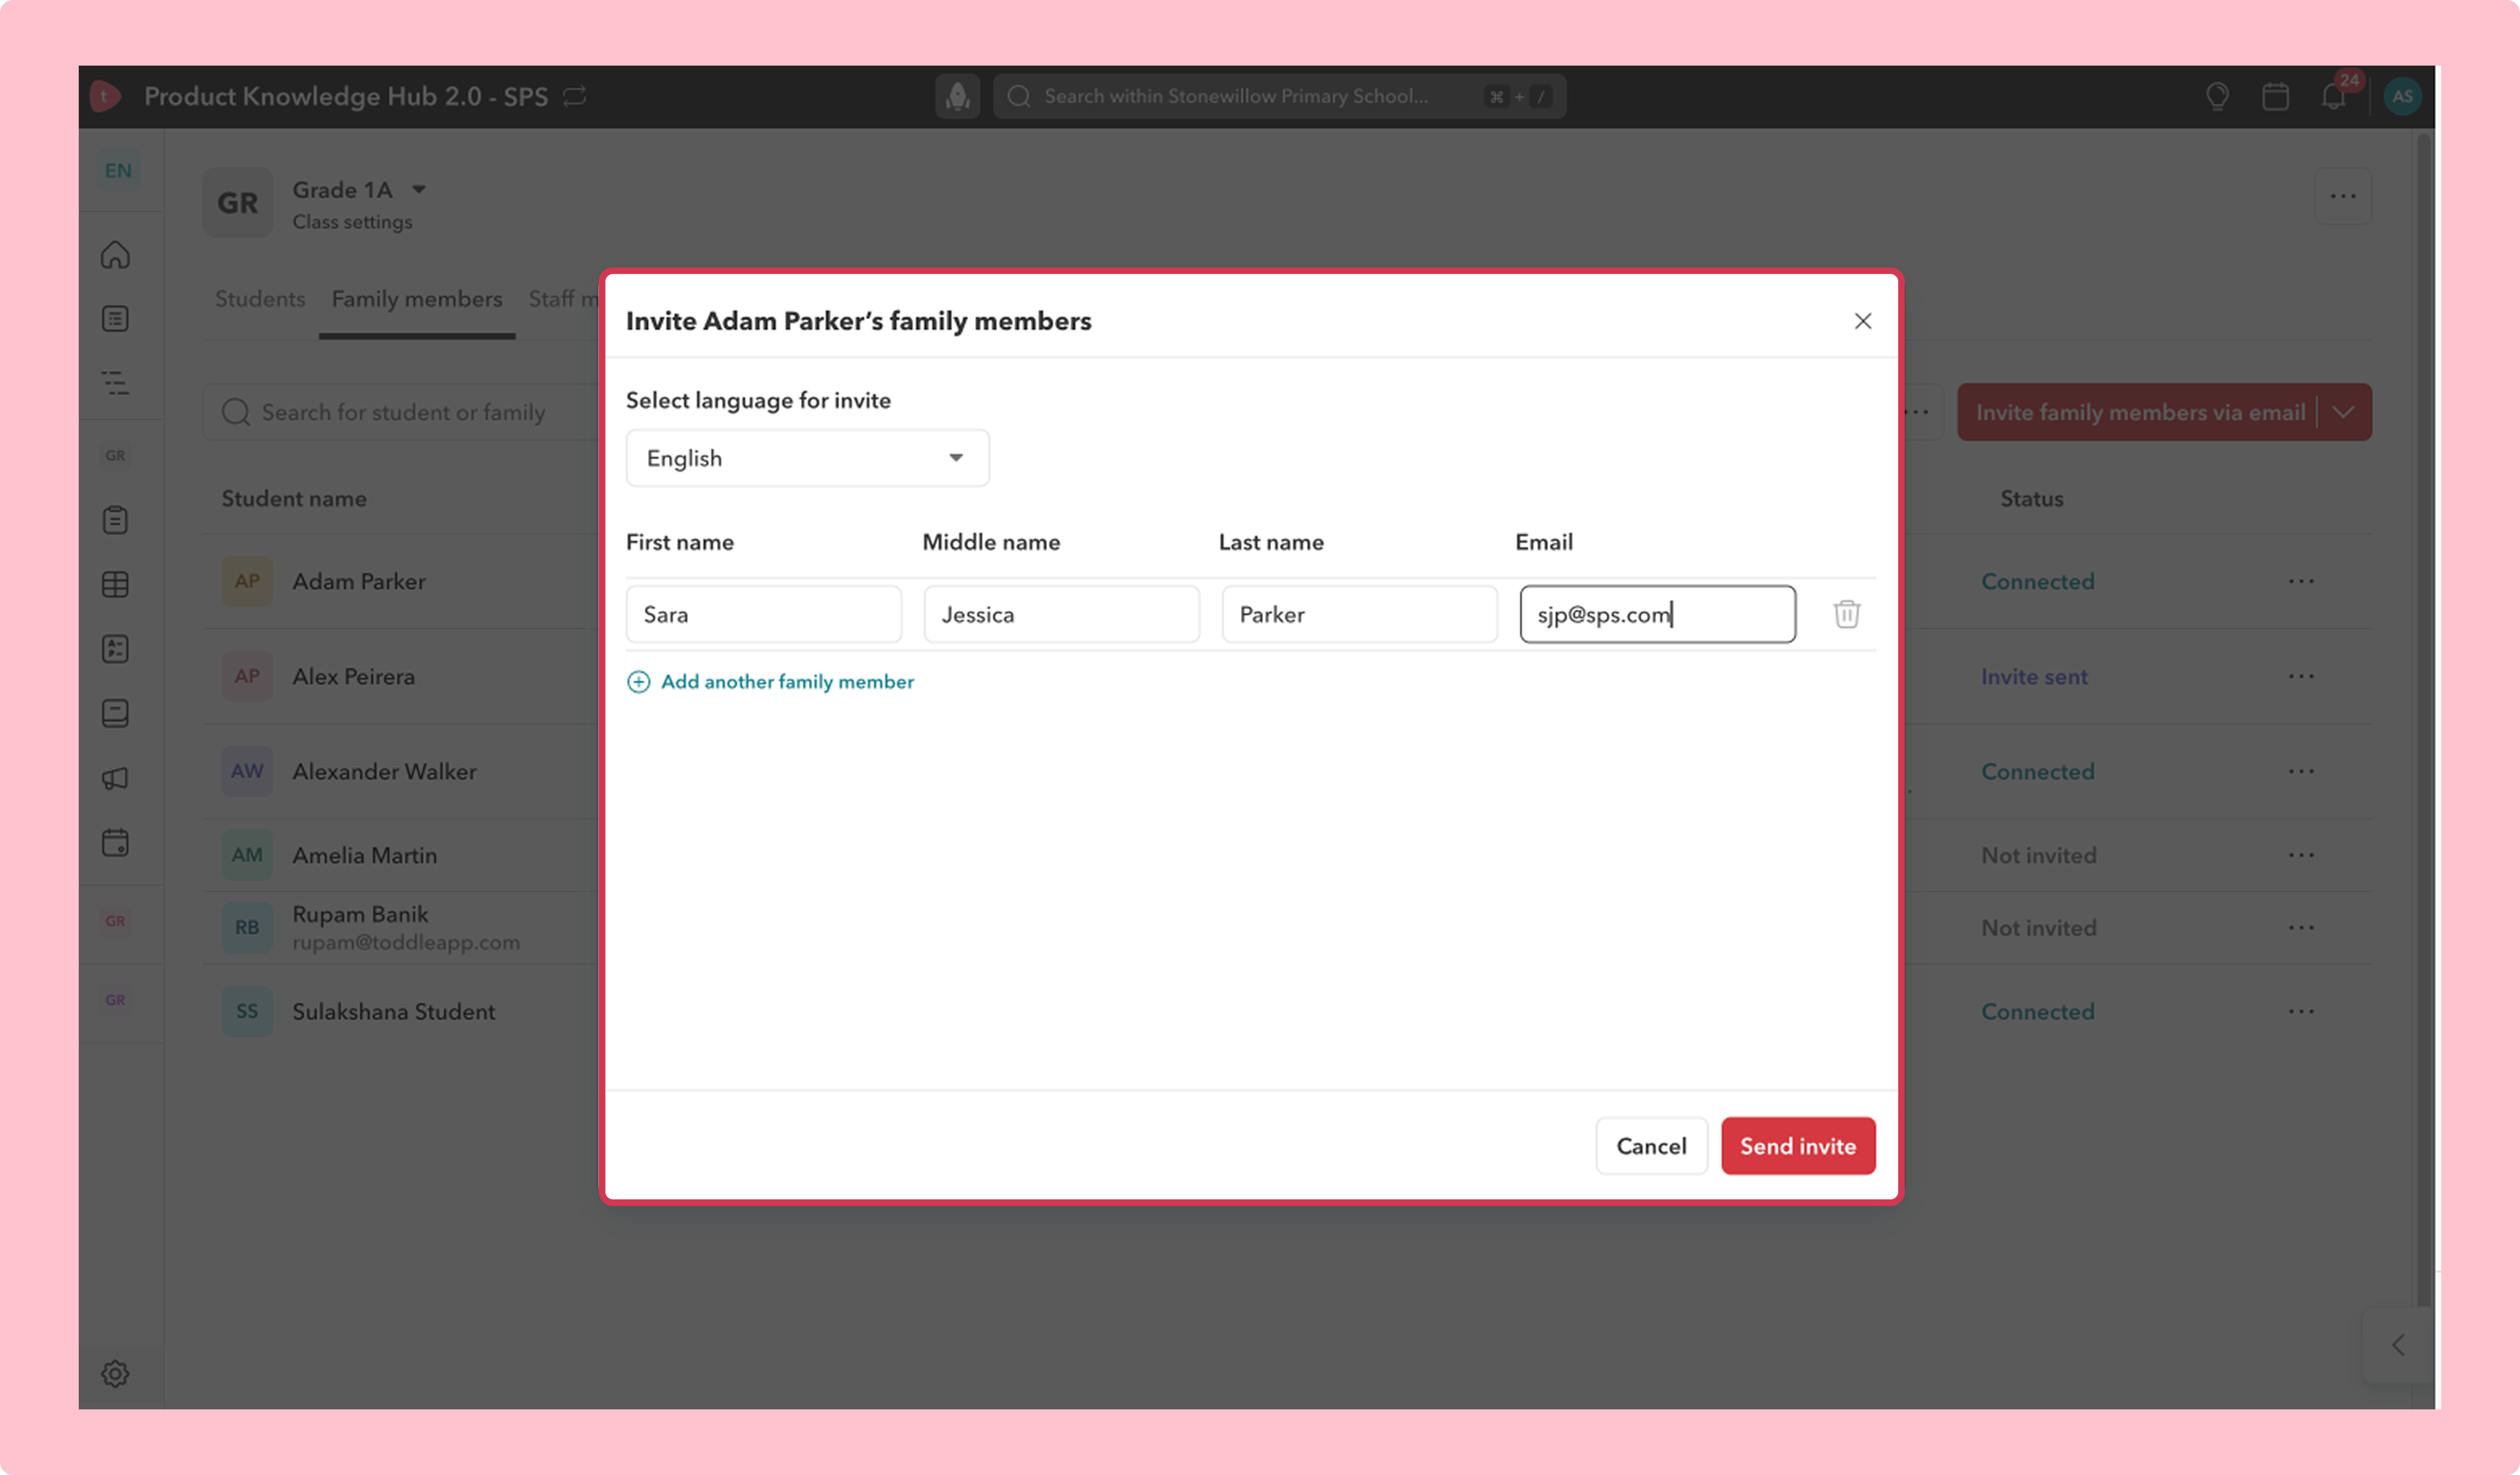Image resolution: width=2520 pixels, height=1475 pixels.
Task: Delete the Sara Parker family member row
Action: (1846, 614)
